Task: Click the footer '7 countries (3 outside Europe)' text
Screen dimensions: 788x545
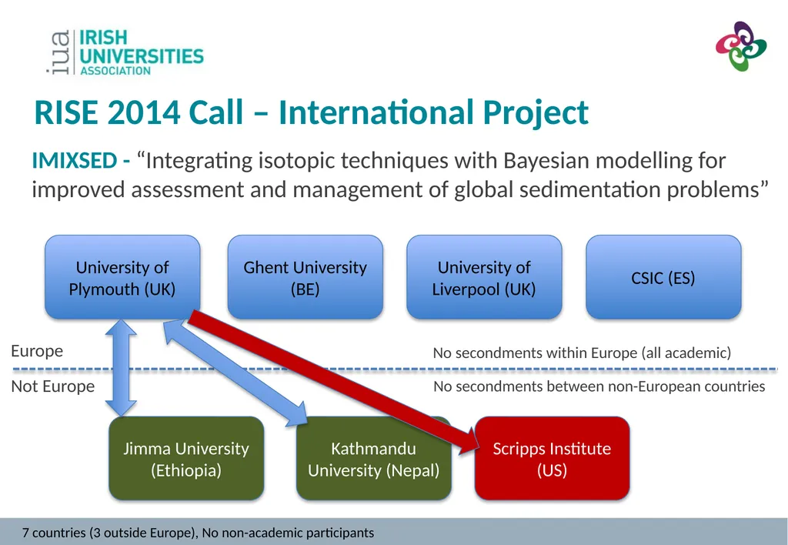Action: tap(109, 533)
